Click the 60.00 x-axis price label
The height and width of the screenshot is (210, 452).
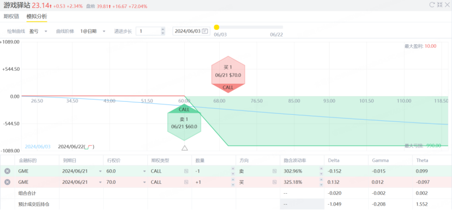[x=184, y=101]
